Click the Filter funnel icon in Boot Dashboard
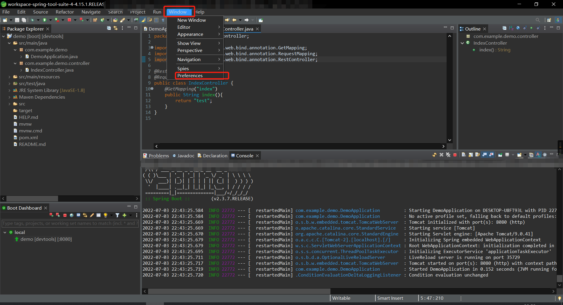Image resolution: width=563 pixels, height=305 pixels. click(x=117, y=215)
